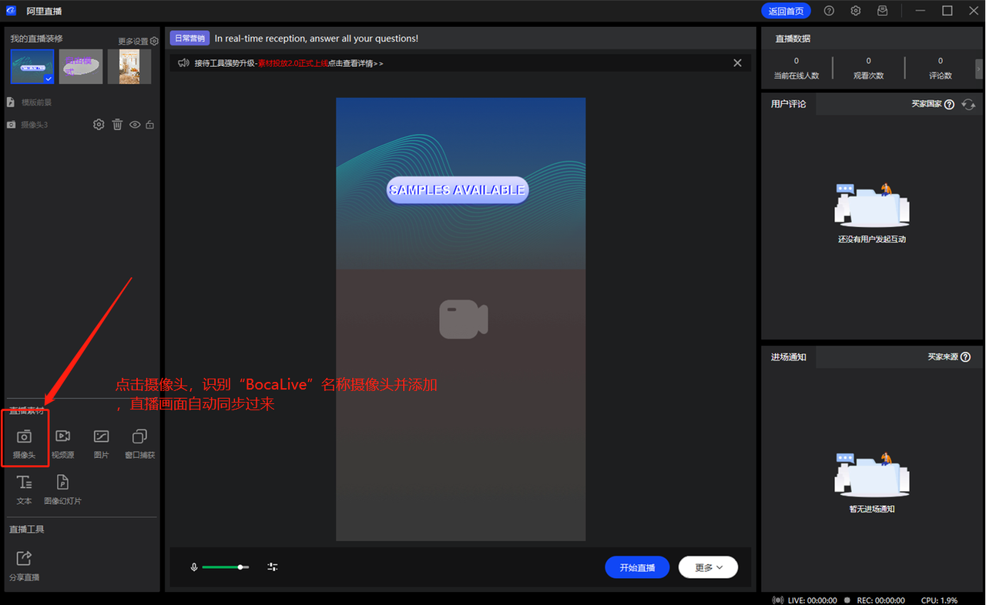
Task: Add an image slideshow (图像幻灯片)
Action: tap(62, 490)
